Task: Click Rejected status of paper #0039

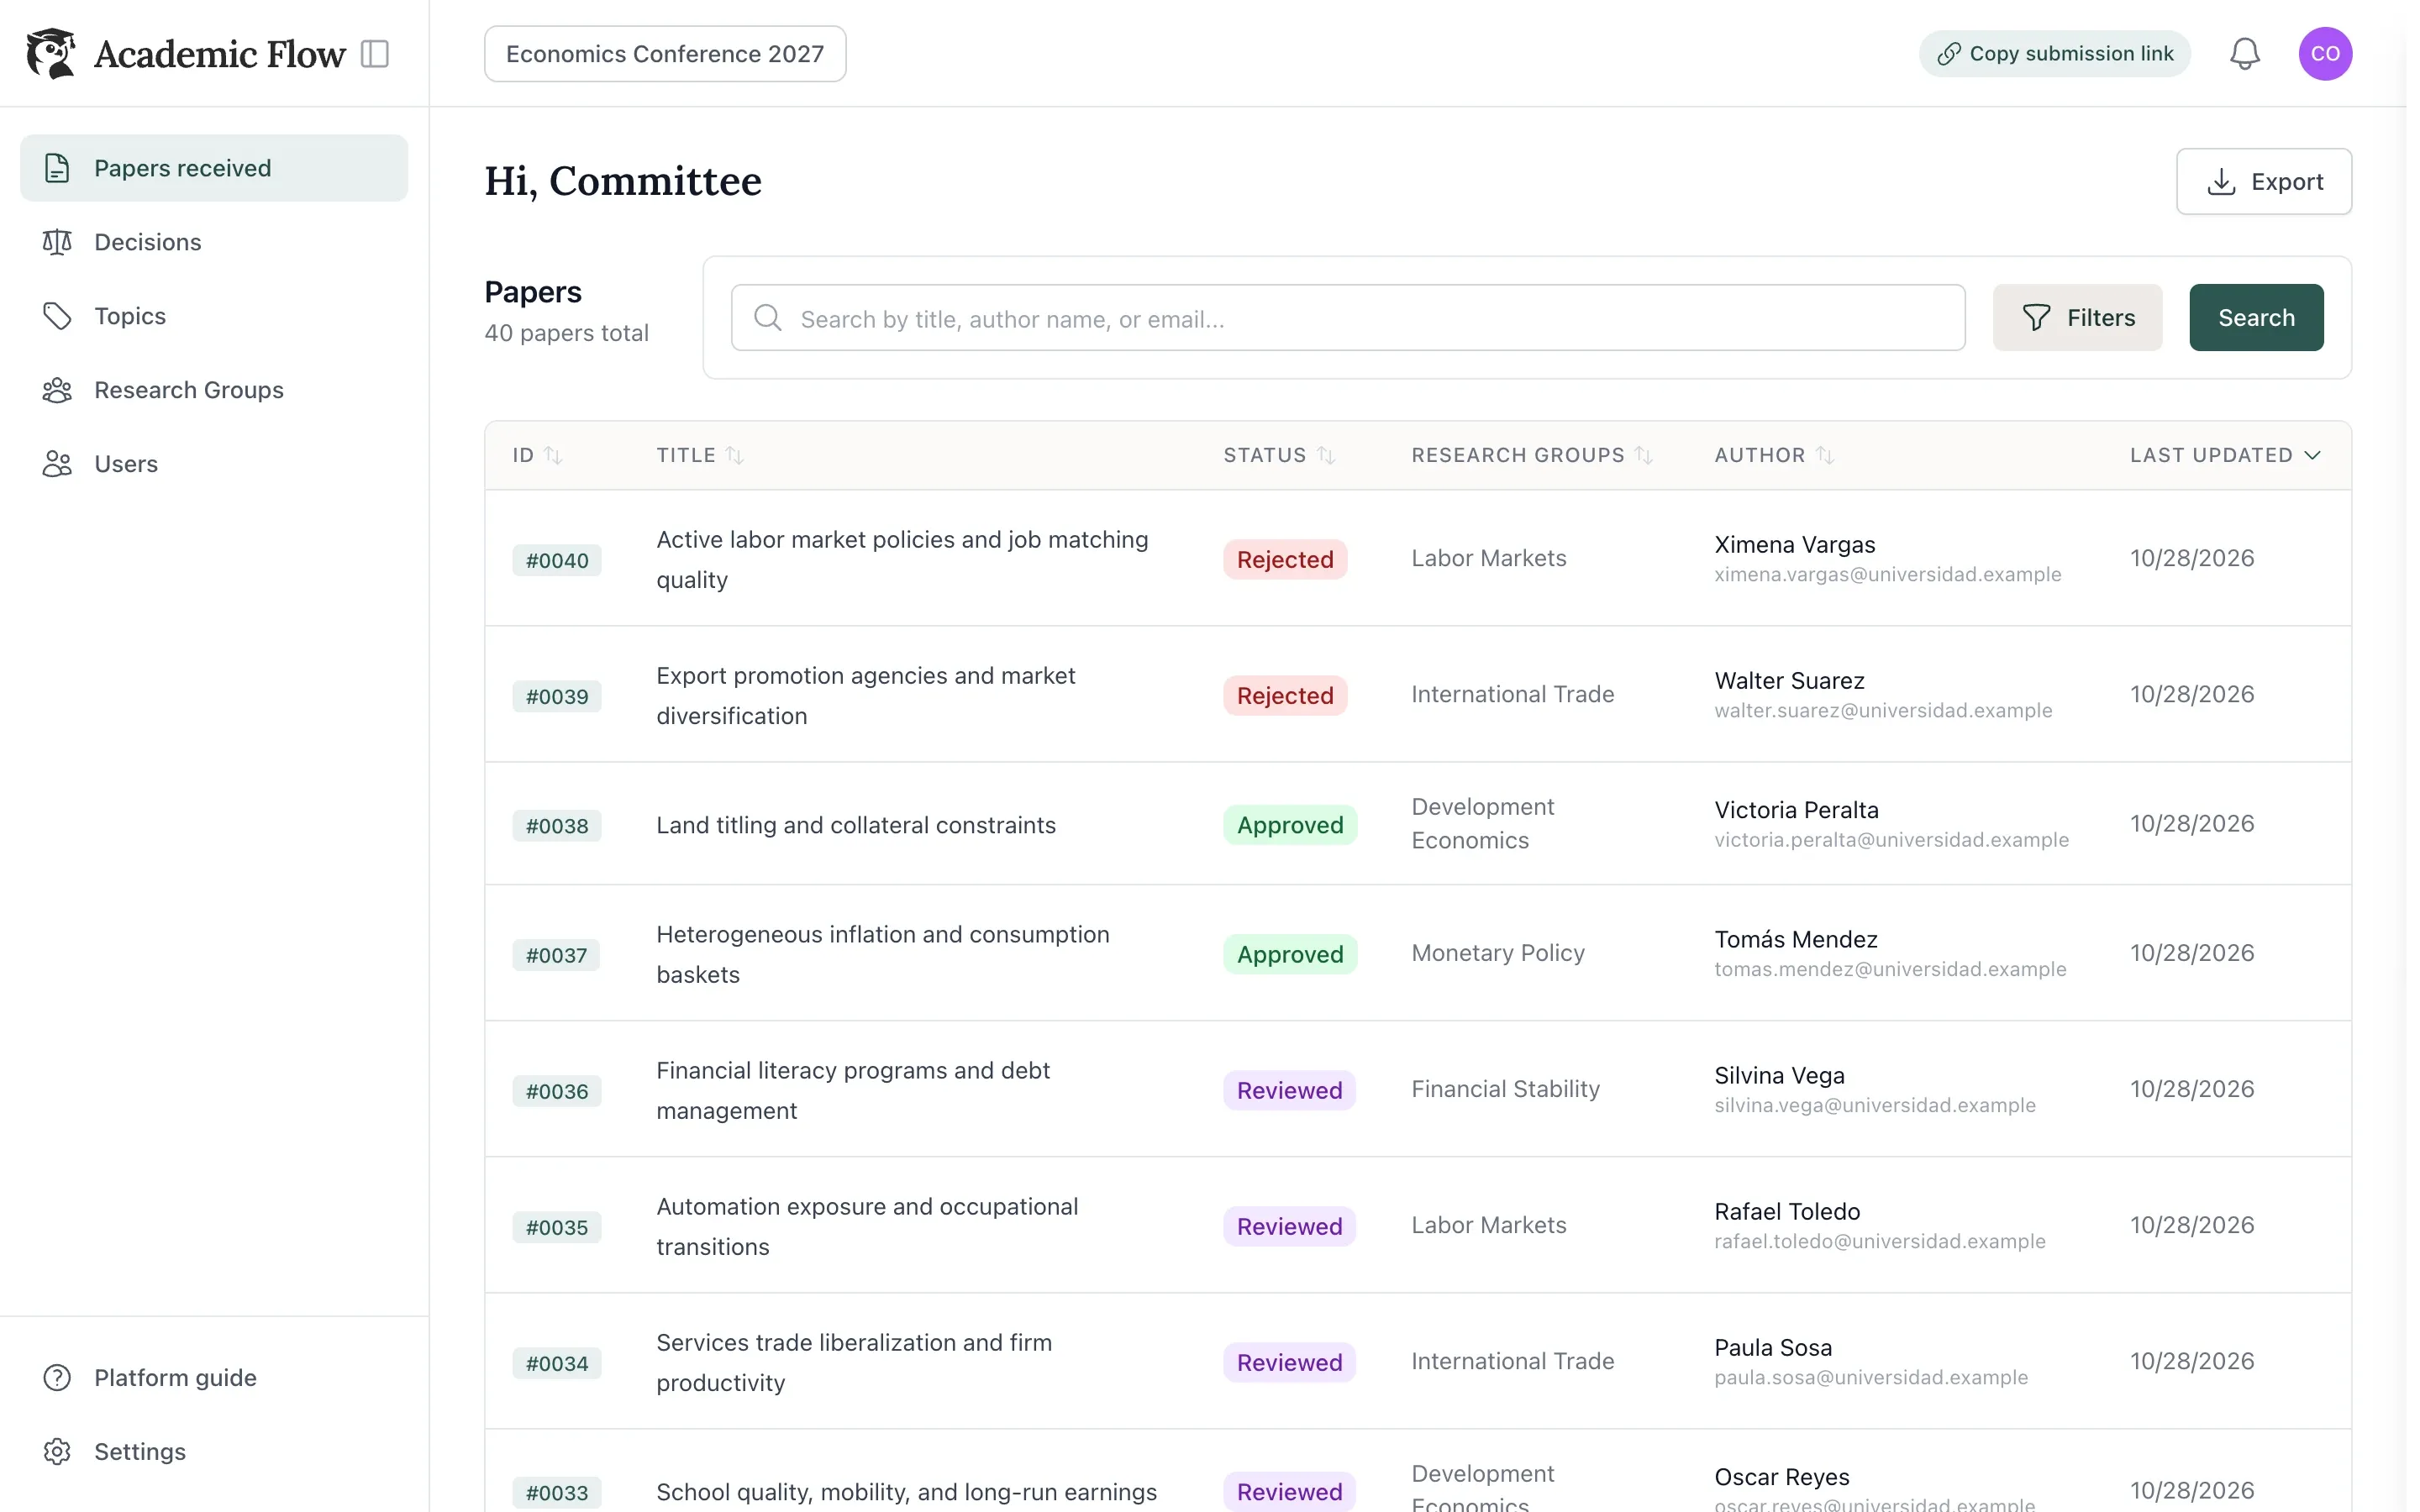Action: pos(1285,695)
